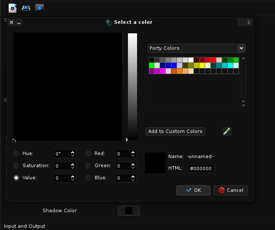Open the Forty Colors palette dropdown
This screenshot has width=275, height=230.
[196, 48]
